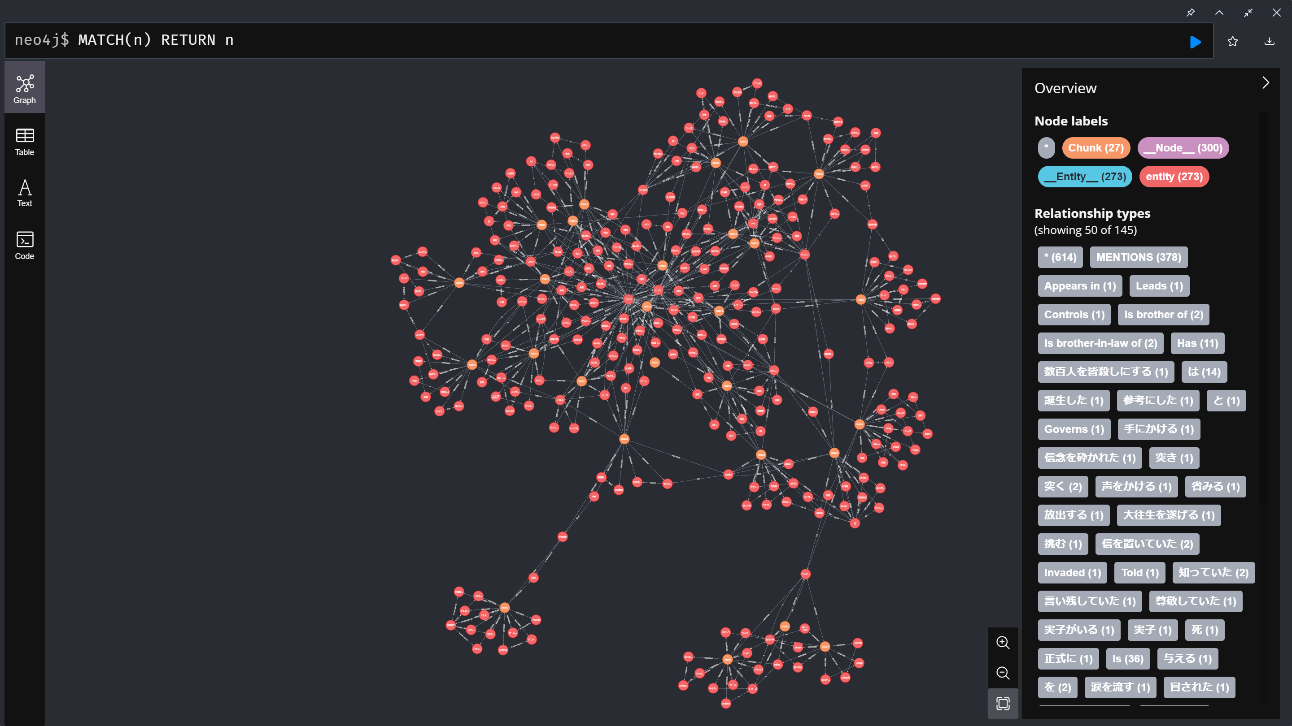Image resolution: width=1292 pixels, height=726 pixels.
Task: Switch to Text view
Action: (x=25, y=193)
